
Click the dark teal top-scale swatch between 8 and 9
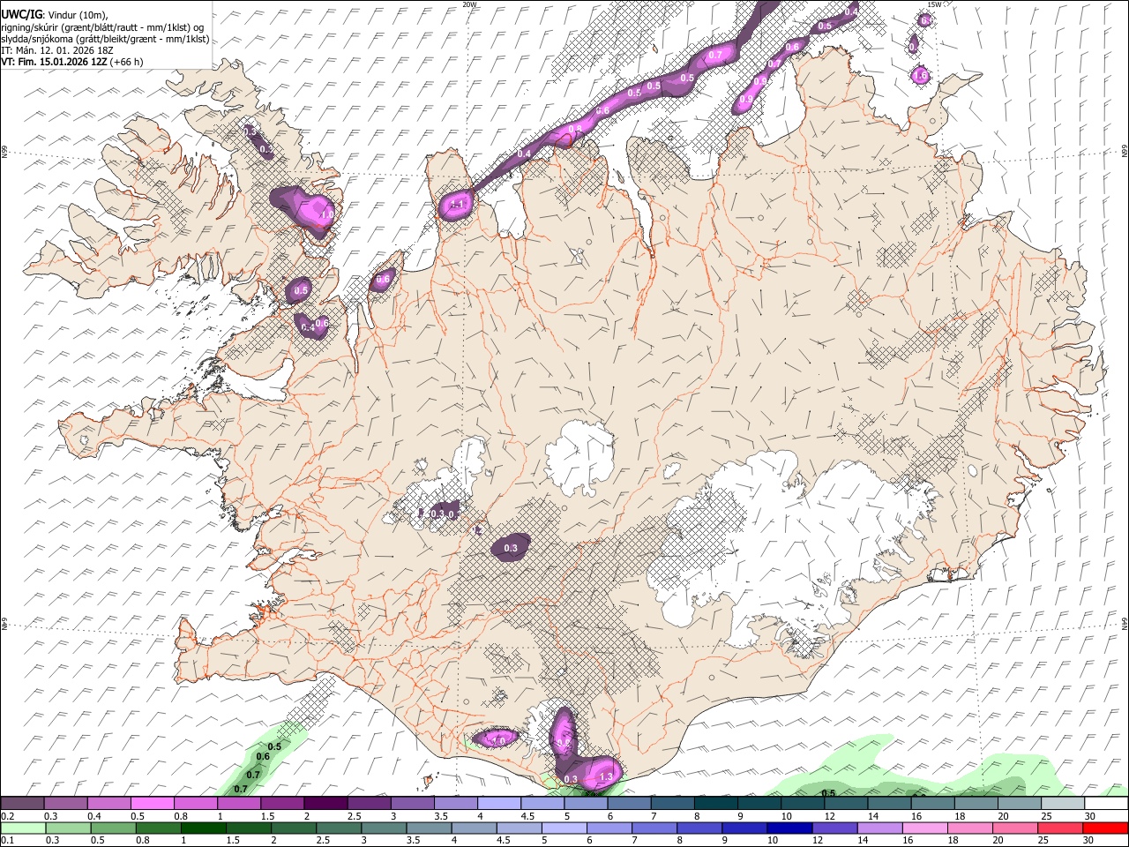coord(715,804)
